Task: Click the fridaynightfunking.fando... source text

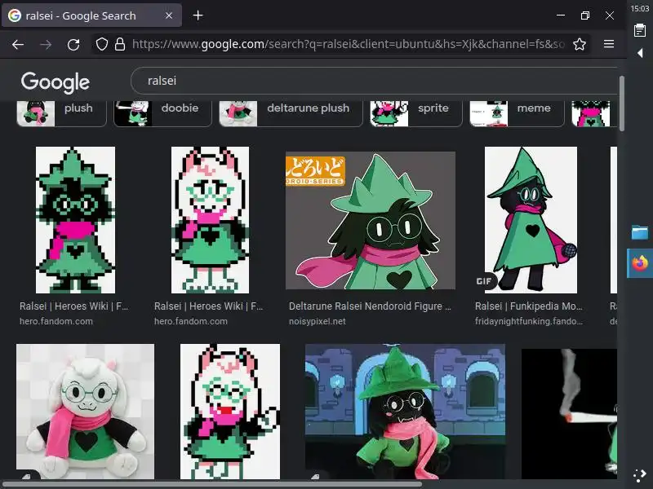Action: (x=528, y=321)
